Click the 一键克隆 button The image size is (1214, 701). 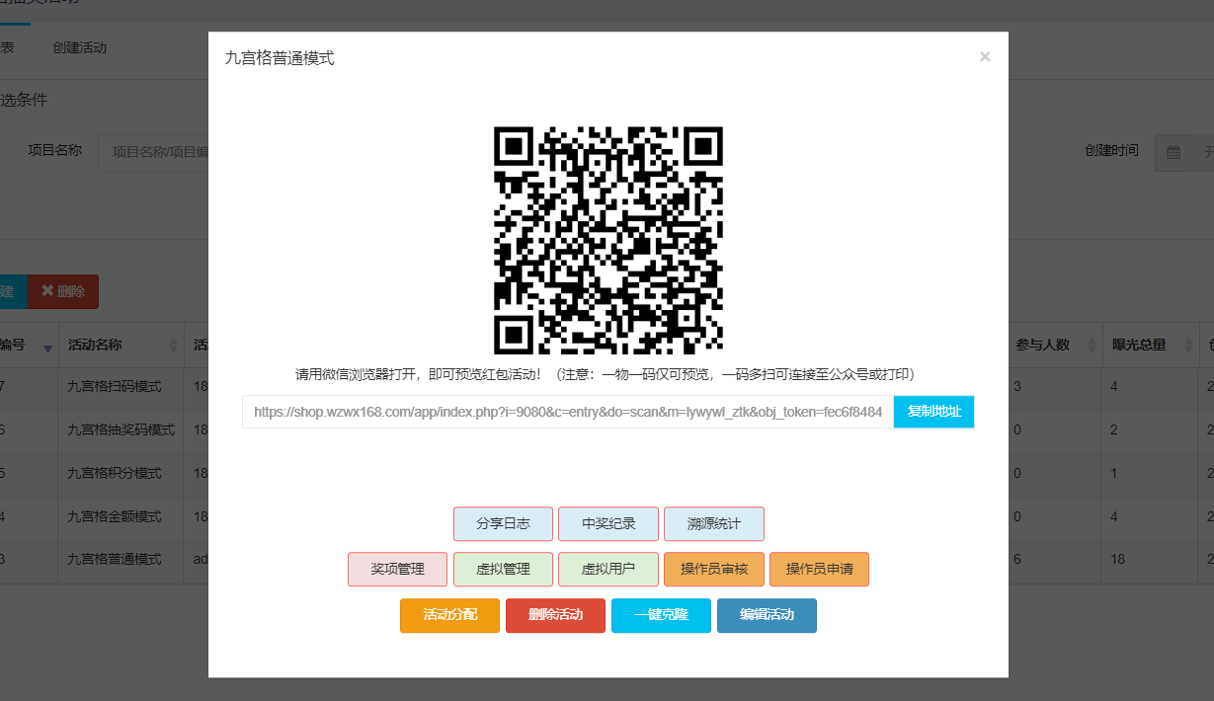coord(661,615)
